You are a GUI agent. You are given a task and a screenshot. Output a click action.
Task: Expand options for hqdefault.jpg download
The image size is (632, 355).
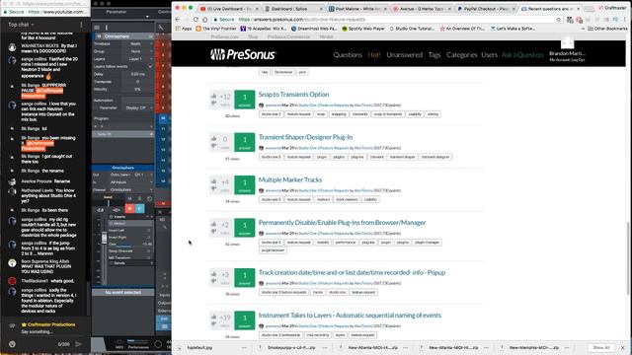(x=244, y=347)
